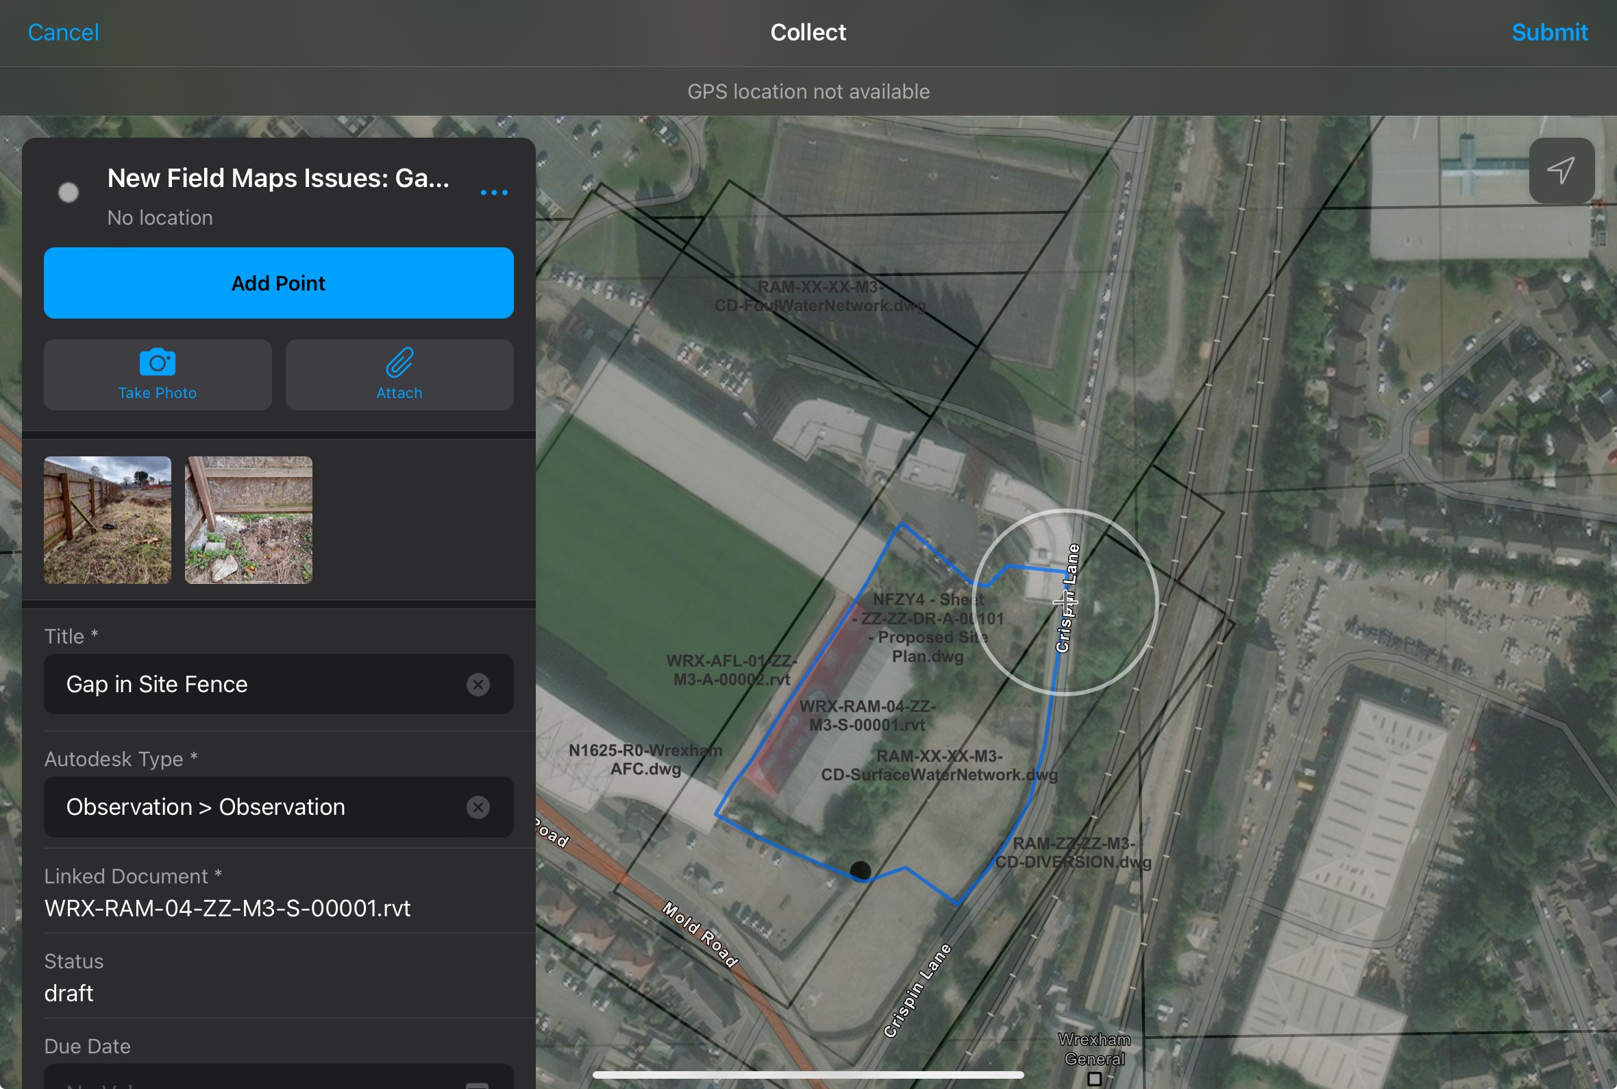
Task: Open the first fence photo thumbnail
Action: [x=108, y=520]
